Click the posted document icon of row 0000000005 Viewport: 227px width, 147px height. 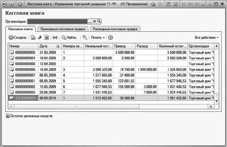point(12,52)
